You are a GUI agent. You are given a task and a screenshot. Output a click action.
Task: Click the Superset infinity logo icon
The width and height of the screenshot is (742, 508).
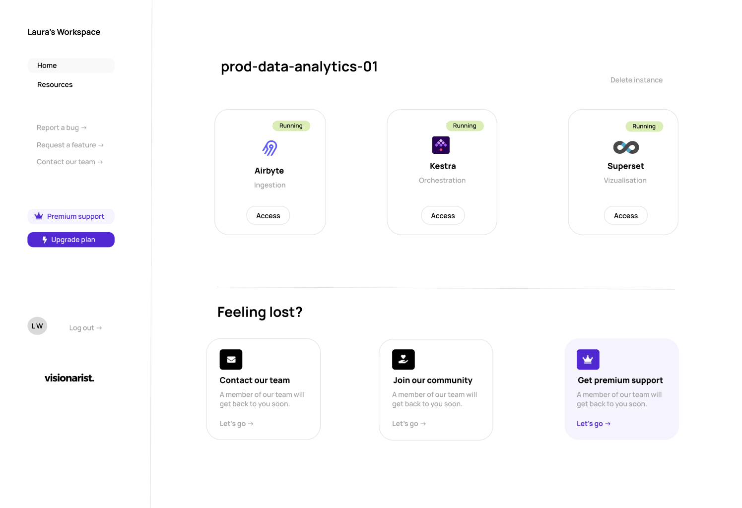(x=626, y=147)
